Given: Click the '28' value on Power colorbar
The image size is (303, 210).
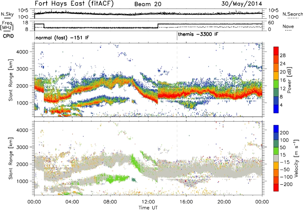Looking at the screenshot, I should (283, 55).
